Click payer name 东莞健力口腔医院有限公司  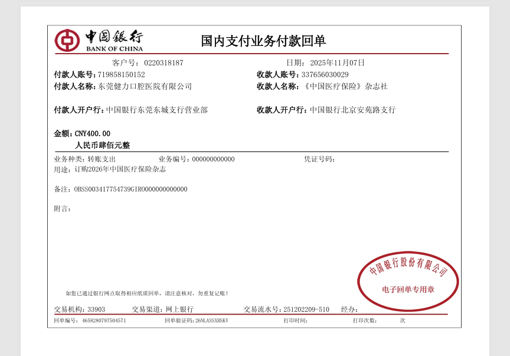pyautogui.click(x=145, y=87)
